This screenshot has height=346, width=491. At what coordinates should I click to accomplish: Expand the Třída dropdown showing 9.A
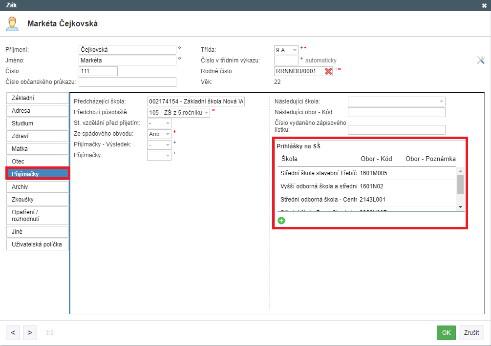point(286,50)
